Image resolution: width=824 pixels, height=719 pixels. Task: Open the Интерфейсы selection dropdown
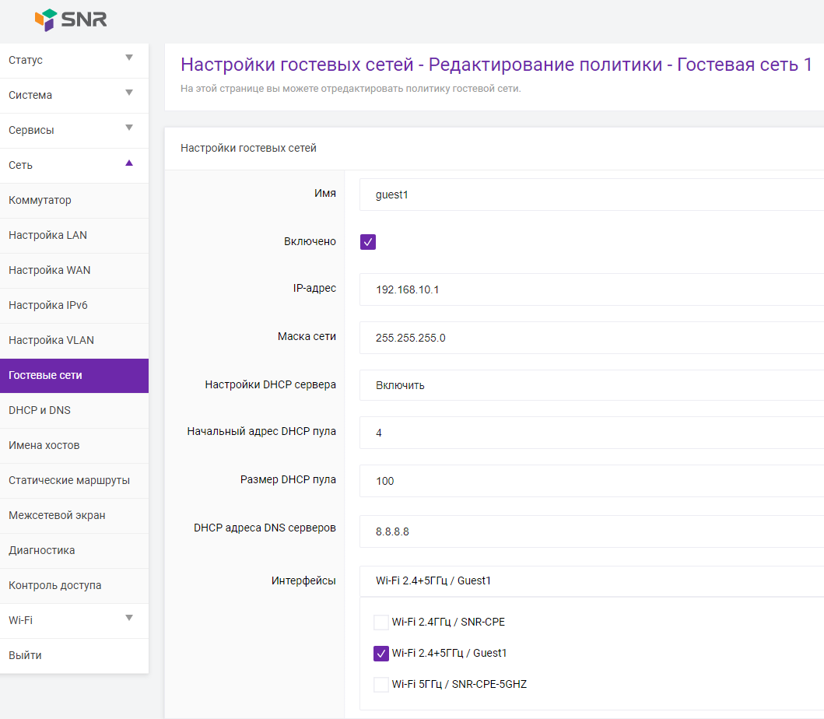[x=591, y=580]
